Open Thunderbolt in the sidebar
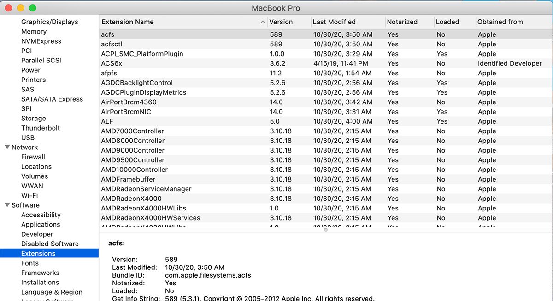The height and width of the screenshot is (301, 553). 41,128
